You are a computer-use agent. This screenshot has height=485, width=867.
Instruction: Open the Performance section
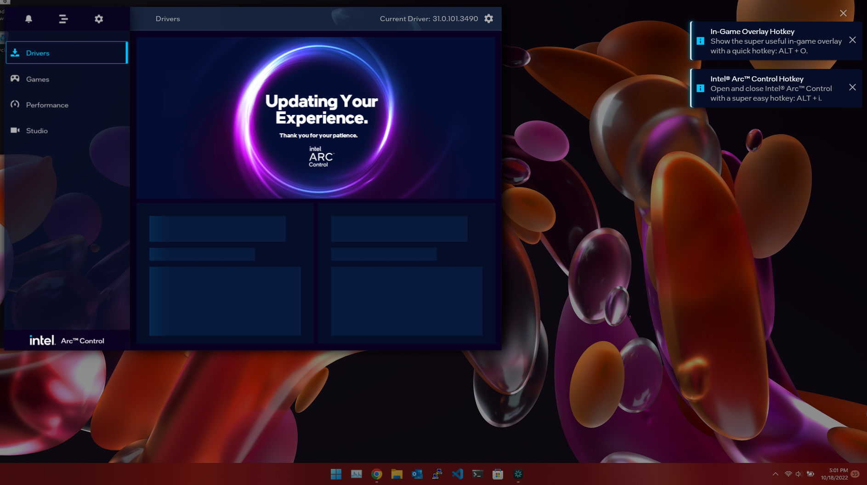click(67, 105)
